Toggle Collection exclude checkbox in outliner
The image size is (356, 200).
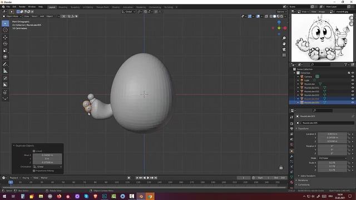point(349,73)
